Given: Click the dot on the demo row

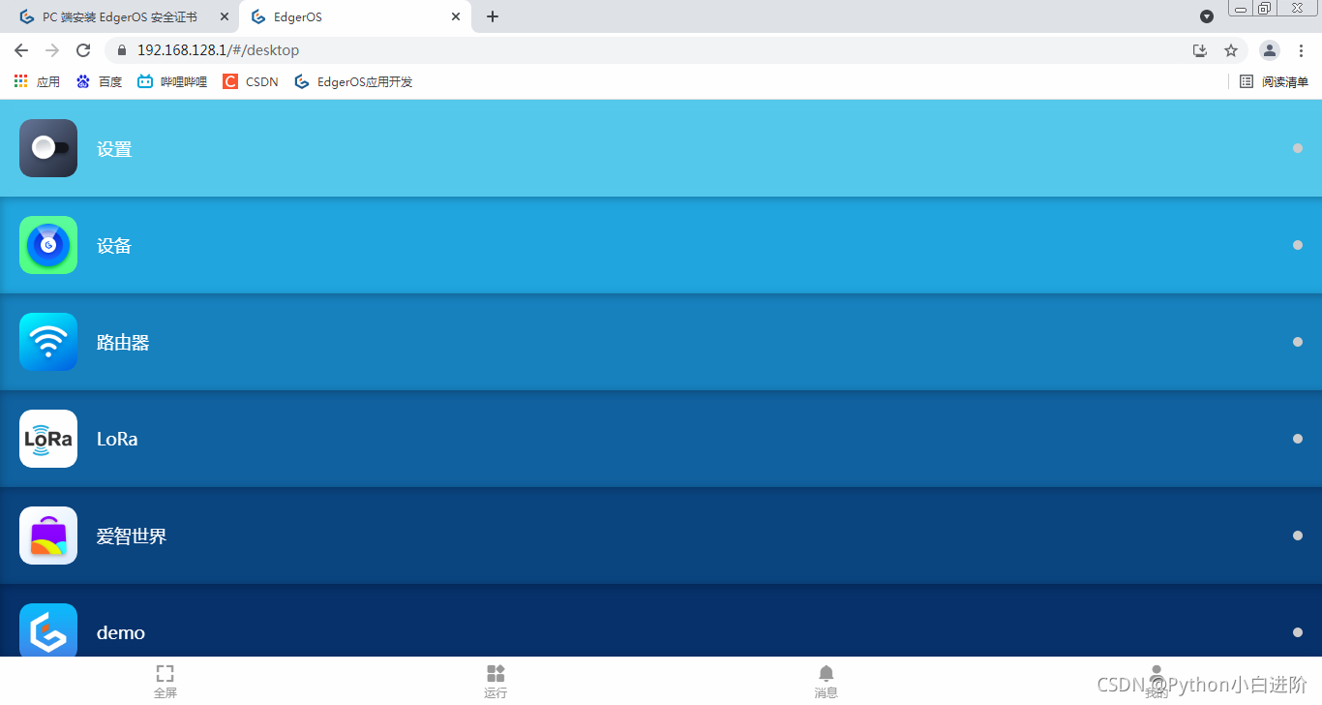Looking at the screenshot, I should 1298,632.
